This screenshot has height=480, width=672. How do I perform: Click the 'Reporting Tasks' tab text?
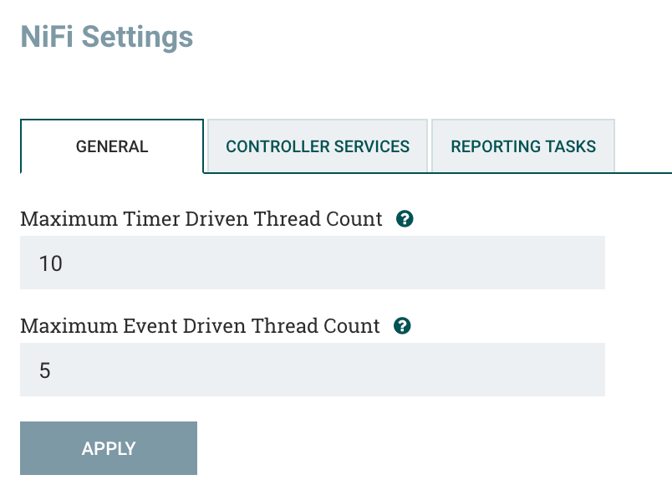pos(523,146)
